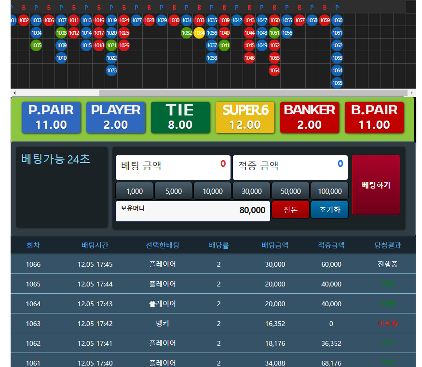Add 30,000 chip amount
The width and height of the screenshot is (422, 367).
pyautogui.click(x=251, y=191)
